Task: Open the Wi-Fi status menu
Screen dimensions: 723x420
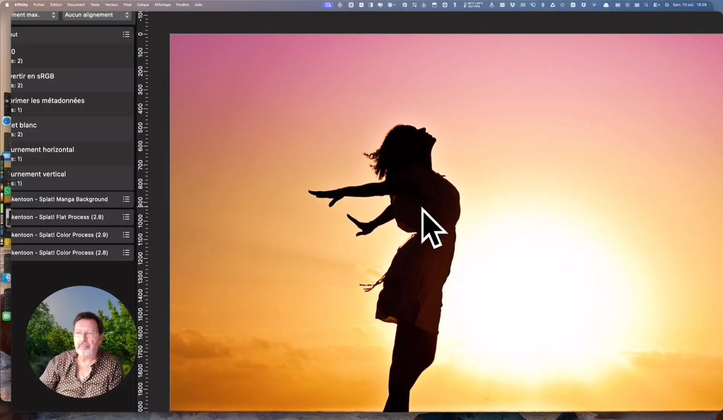Action: point(594,5)
